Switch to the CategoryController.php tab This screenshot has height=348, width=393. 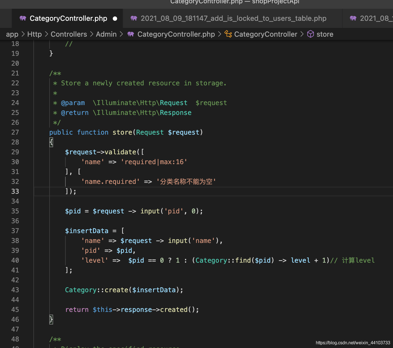68,18
